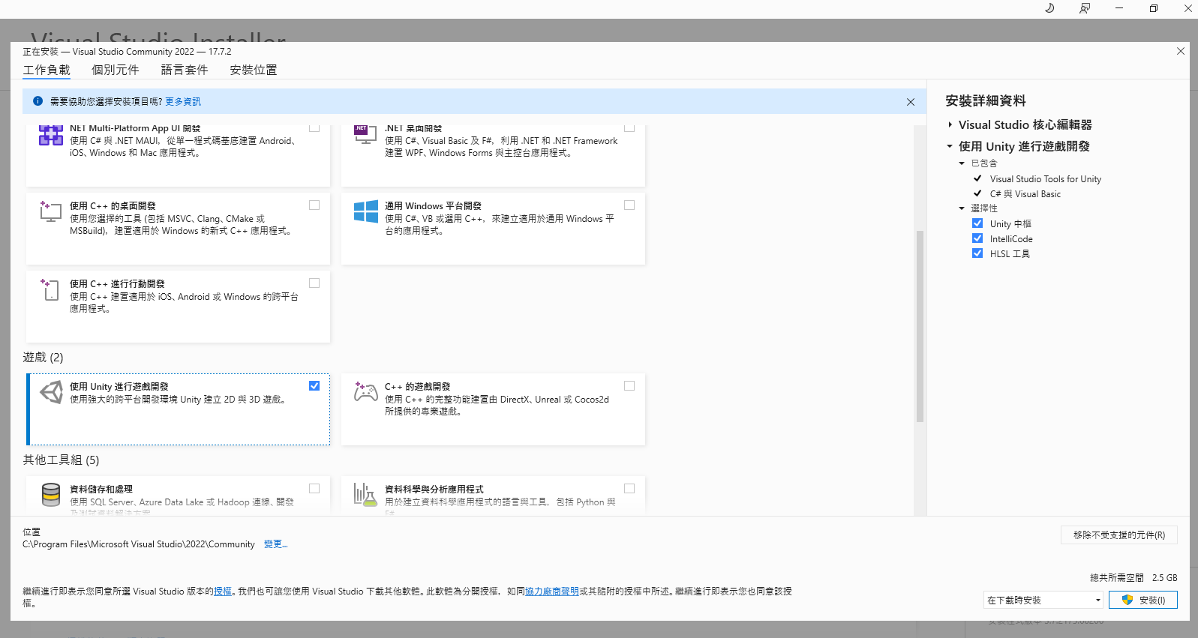
Task: Click the workloads list vertical scrollbar thumb
Action: (920, 327)
